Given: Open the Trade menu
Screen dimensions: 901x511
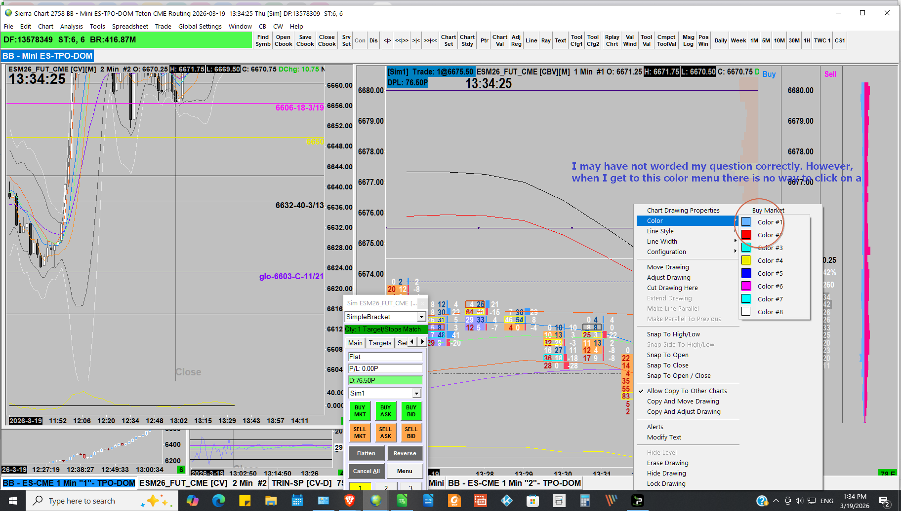Looking at the screenshot, I should 163,26.
